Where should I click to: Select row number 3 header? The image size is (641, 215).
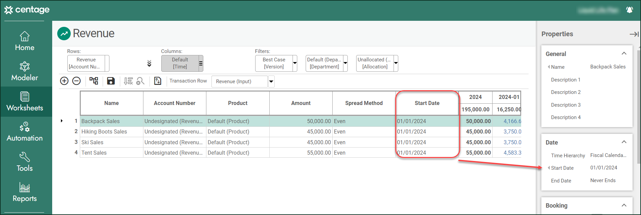coord(76,142)
